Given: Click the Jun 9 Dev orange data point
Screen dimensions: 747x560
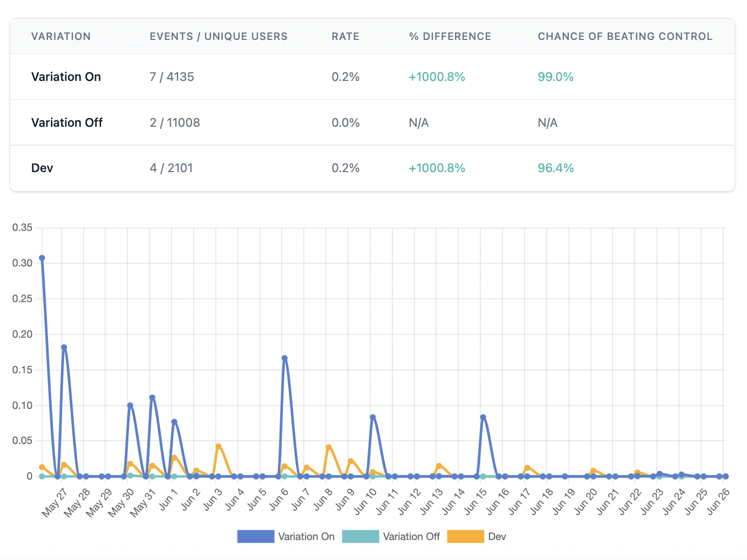Looking at the screenshot, I should (351, 461).
